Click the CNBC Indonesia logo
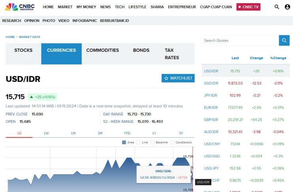The width and height of the screenshot is (293, 192). pyautogui.click(x=20, y=7)
